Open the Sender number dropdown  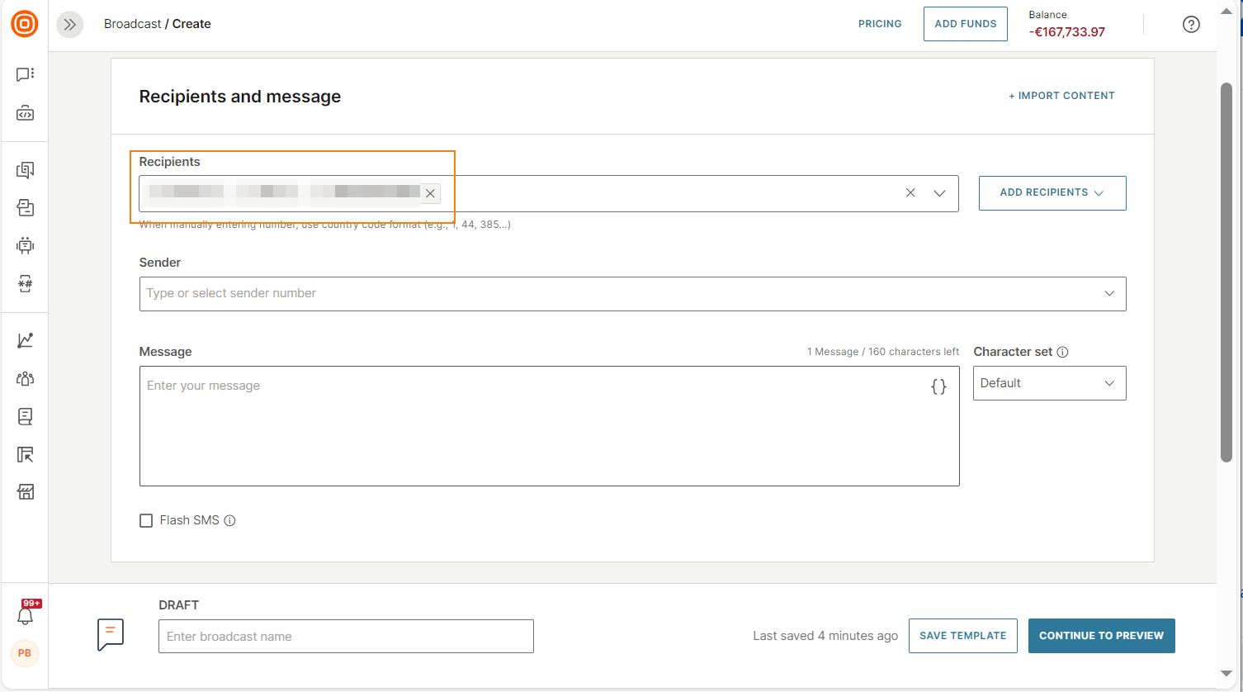pos(1109,294)
